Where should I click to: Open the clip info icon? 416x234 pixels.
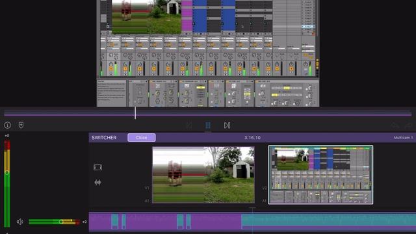(7, 125)
